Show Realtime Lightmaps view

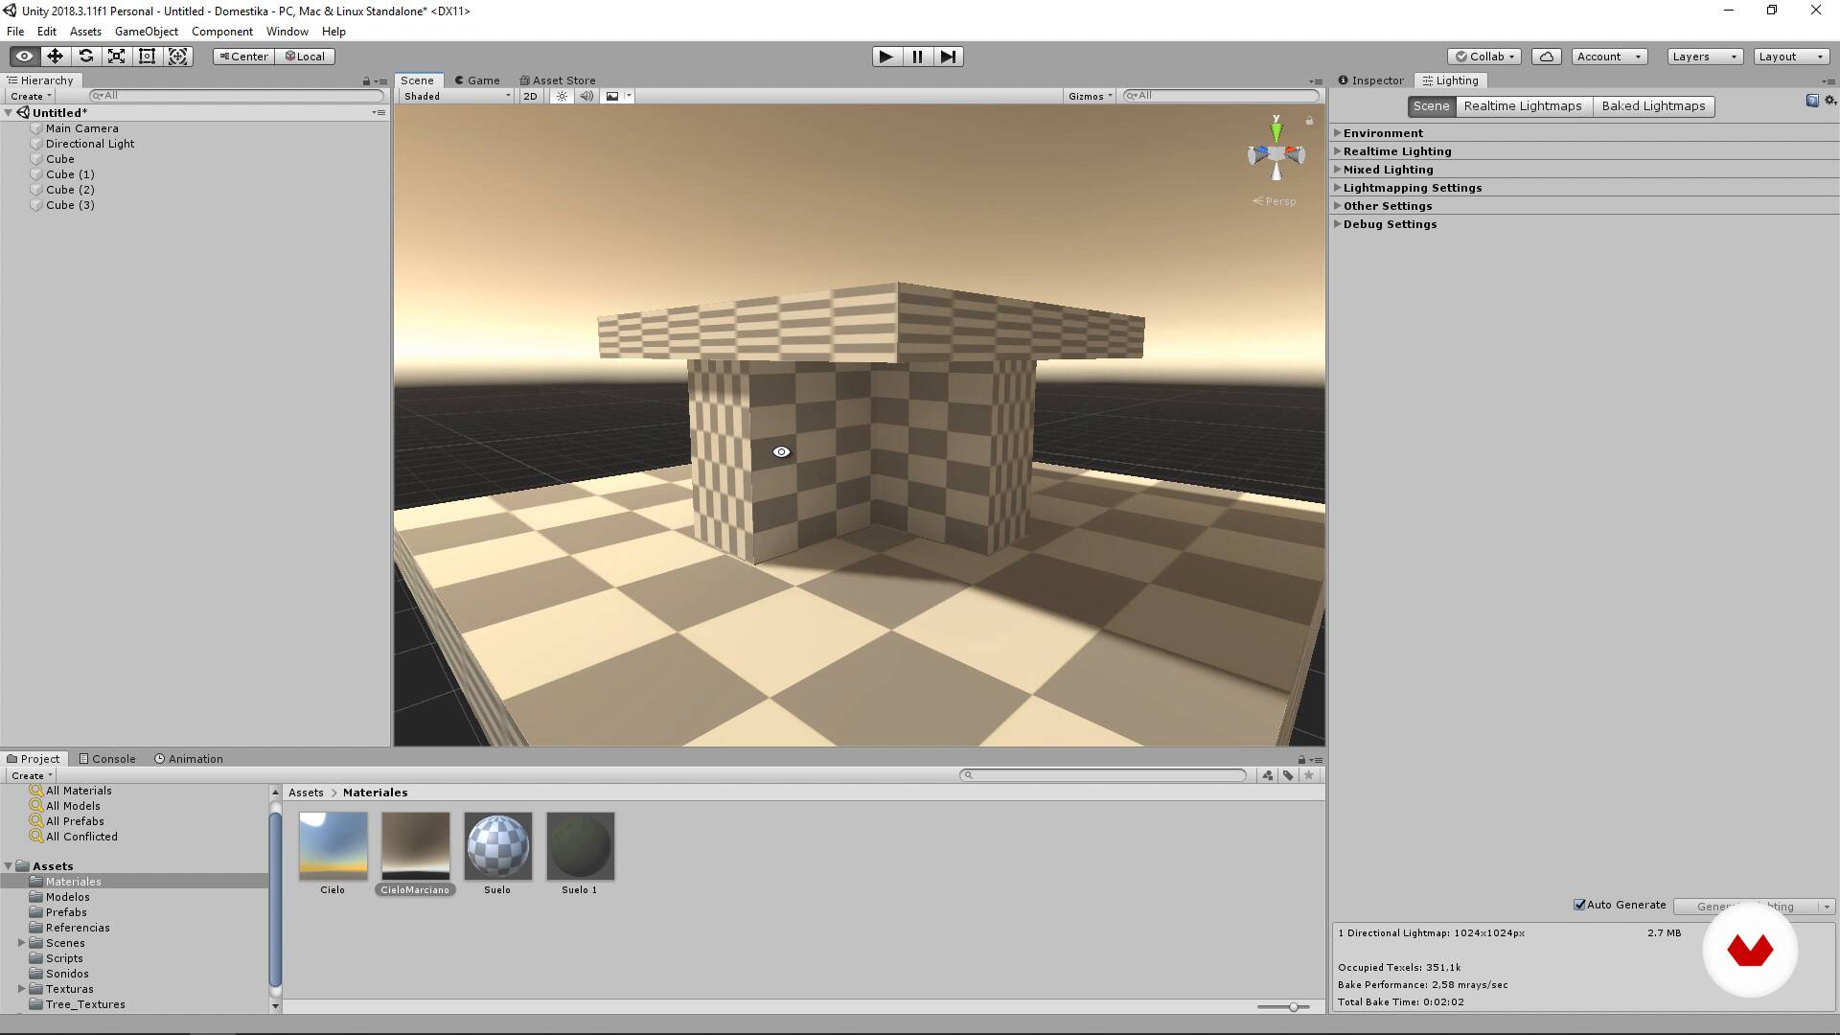coord(1522,106)
